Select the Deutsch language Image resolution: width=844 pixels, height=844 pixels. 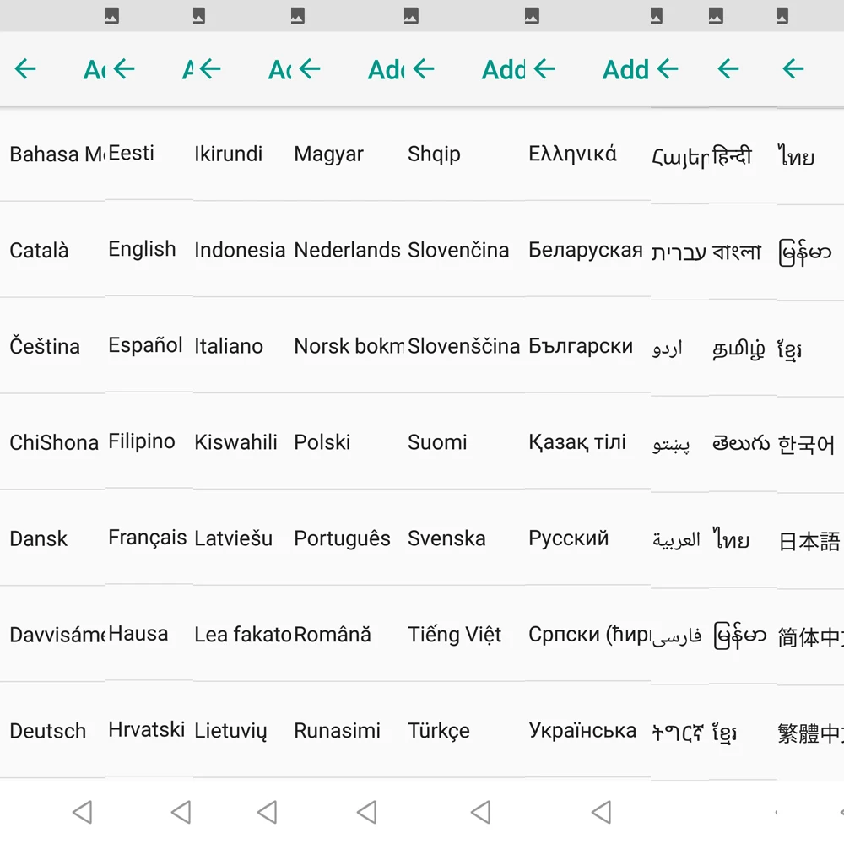(x=48, y=731)
